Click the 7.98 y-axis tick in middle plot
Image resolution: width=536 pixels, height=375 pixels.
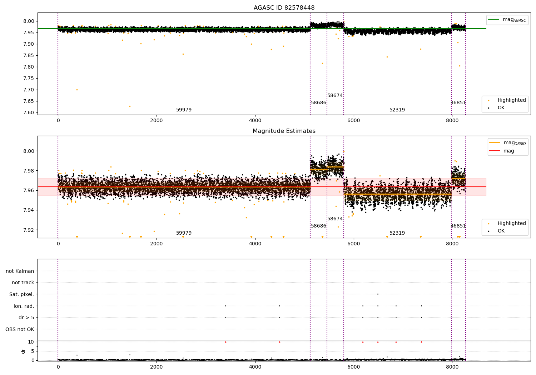tap(29, 171)
